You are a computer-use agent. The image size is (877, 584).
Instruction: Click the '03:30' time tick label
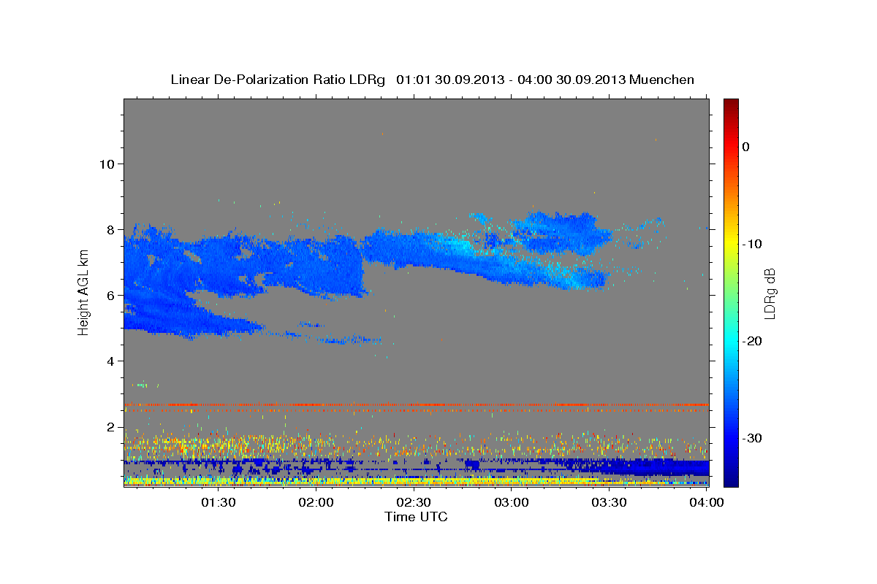click(609, 502)
